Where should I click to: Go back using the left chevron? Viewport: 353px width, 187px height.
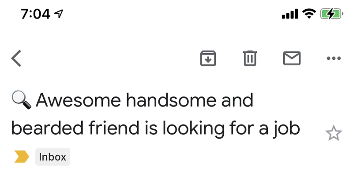tap(16, 59)
